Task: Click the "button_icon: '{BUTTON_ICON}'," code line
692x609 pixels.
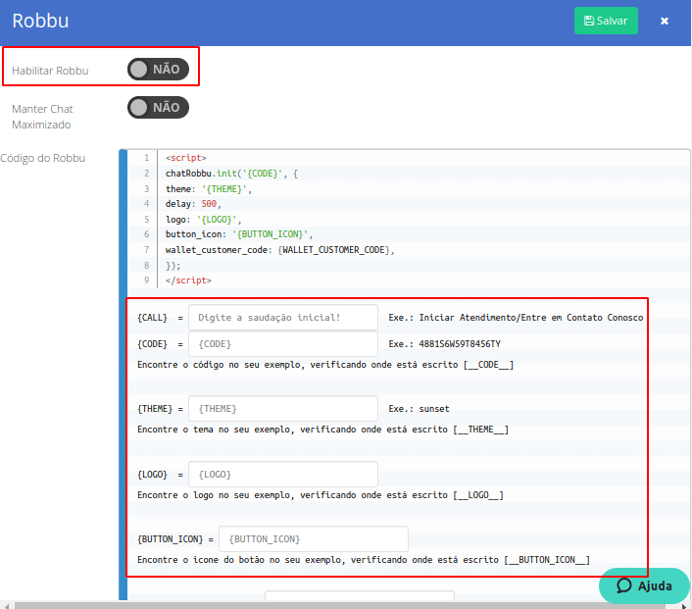Action: [239, 234]
